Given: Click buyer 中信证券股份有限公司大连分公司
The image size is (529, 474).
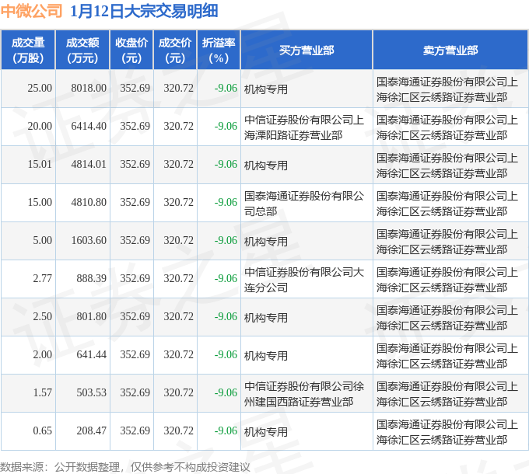Looking at the screenshot, I should 303,279.
